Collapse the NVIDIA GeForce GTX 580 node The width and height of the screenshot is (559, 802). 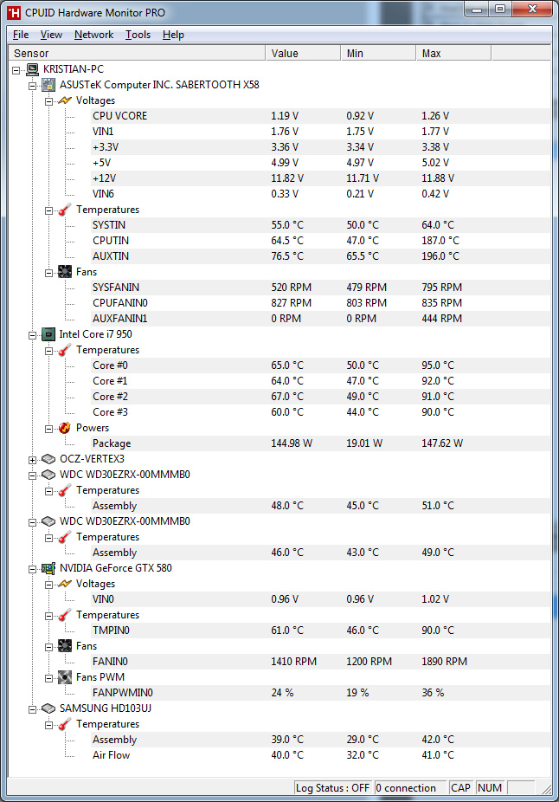tap(33, 569)
